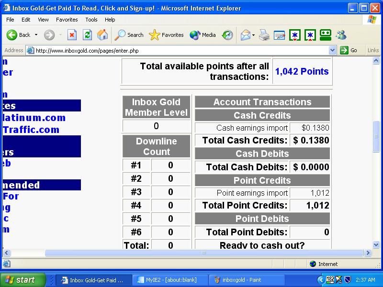
Task: Expand the address bar URL dropdown
Action: [333, 50]
